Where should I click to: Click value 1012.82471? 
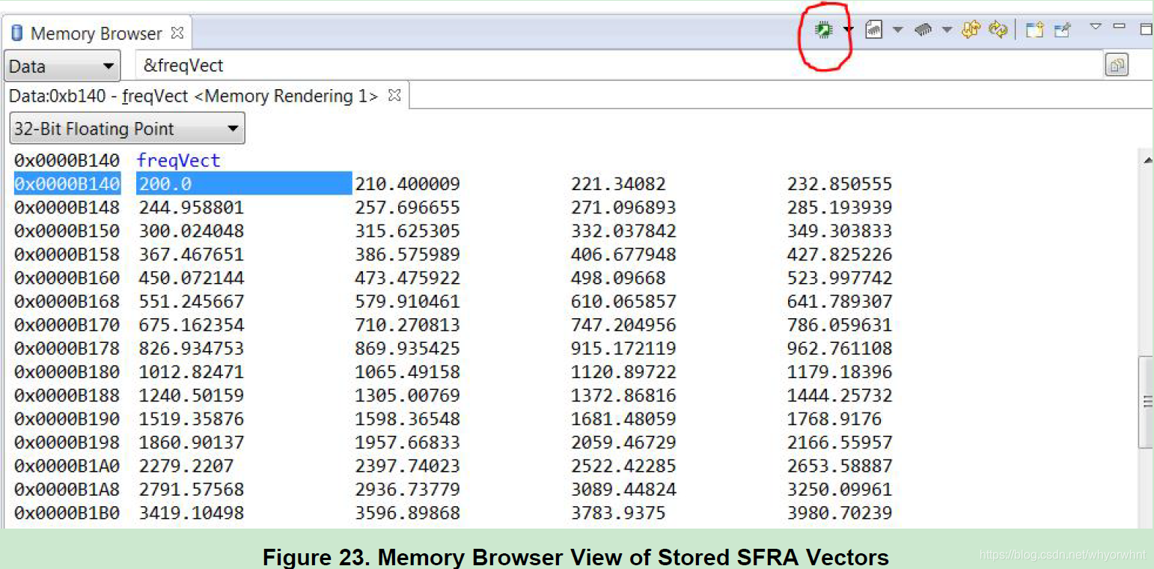(192, 372)
